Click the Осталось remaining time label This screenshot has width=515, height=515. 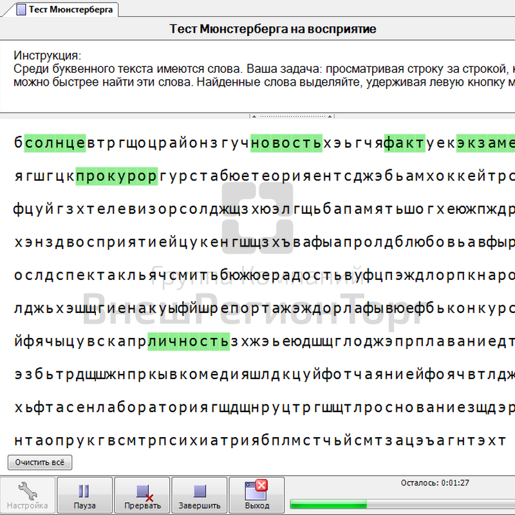click(434, 483)
